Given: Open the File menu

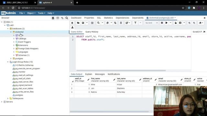Looking at the screenshot, I should tap(22, 13).
